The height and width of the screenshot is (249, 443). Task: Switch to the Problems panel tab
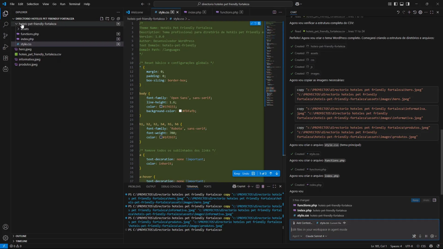(x=134, y=186)
